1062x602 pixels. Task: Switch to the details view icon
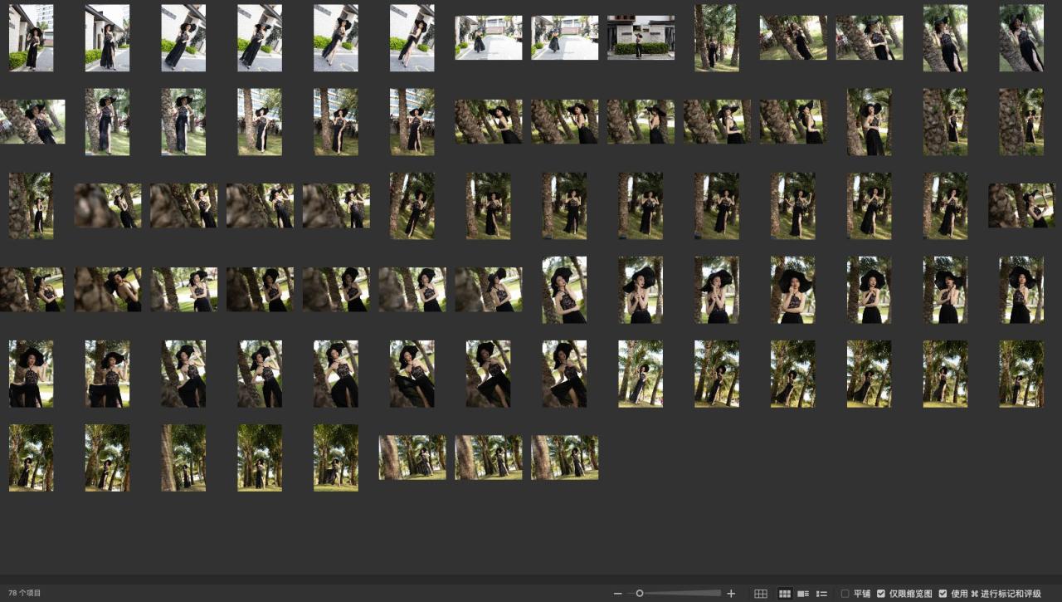click(803, 594)
